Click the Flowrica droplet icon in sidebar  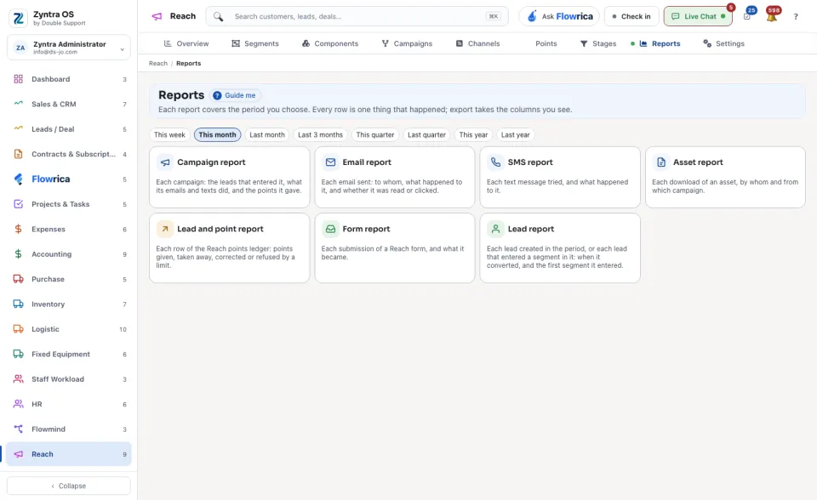click(18, 179)
